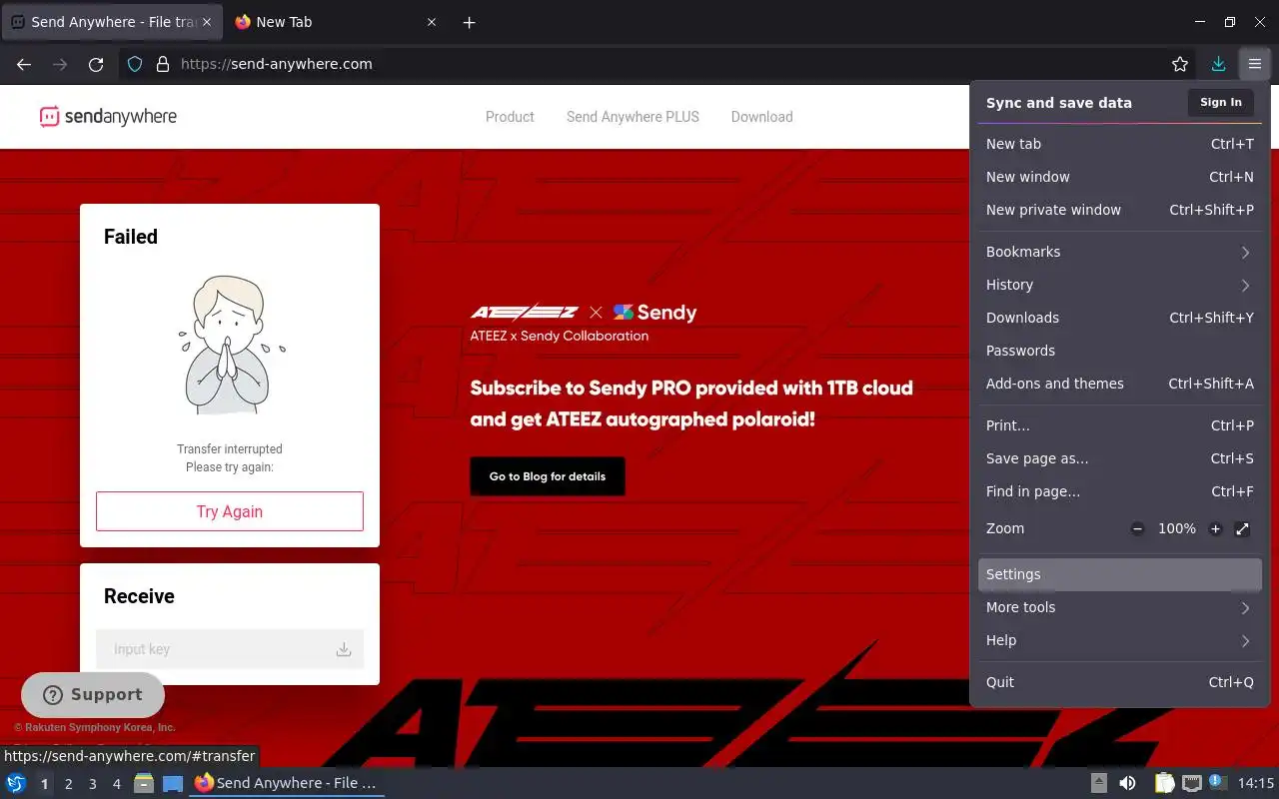This screenshot has height=799, width=1279.
Task: Open the Product nav link
Action: pyautogui.click(x=510, y=117)
